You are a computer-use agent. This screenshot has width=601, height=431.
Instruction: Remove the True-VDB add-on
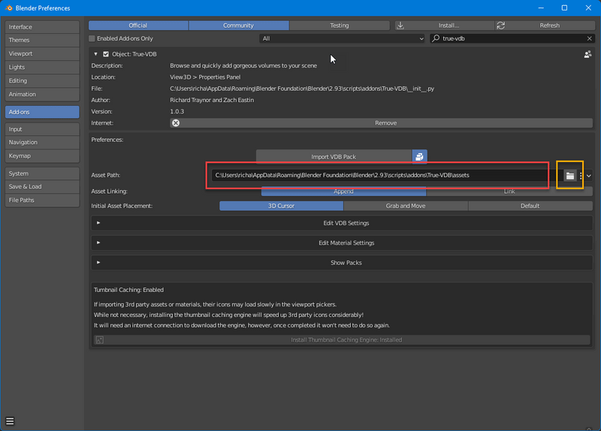pyautogui.click(x=385, y=123)
